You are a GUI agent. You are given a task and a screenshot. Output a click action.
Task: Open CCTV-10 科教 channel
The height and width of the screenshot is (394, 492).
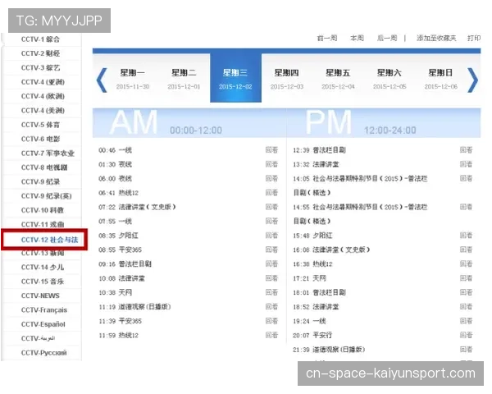43,210
